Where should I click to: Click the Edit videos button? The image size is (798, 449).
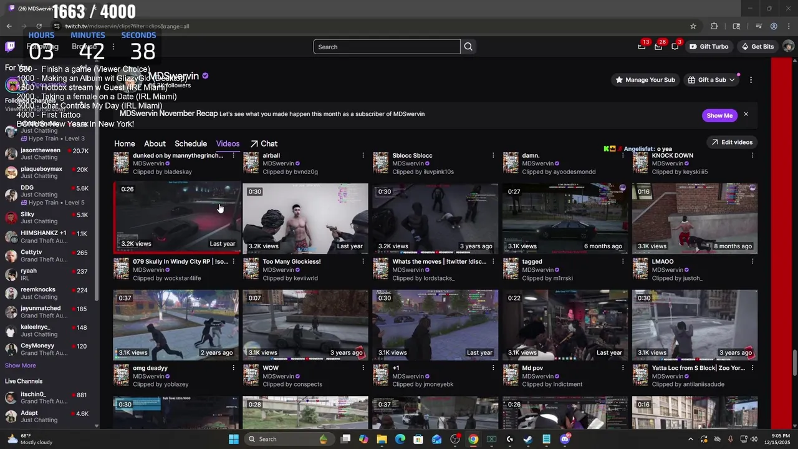[x=732, y=142]
